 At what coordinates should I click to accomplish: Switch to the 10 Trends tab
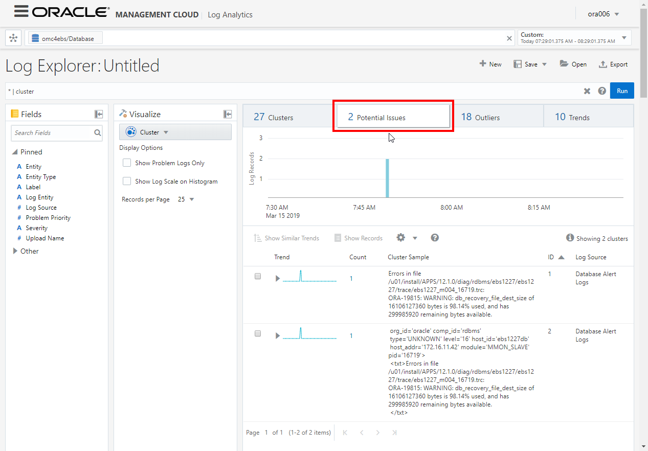[589, 117]
